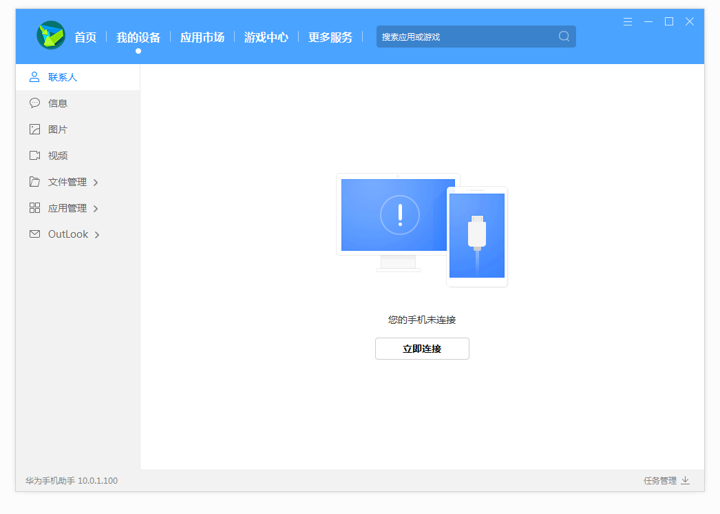The width and height of the screenshot is (720, 514).
Task: Click the search magnifier in the search box
Action: coord(564,36)
